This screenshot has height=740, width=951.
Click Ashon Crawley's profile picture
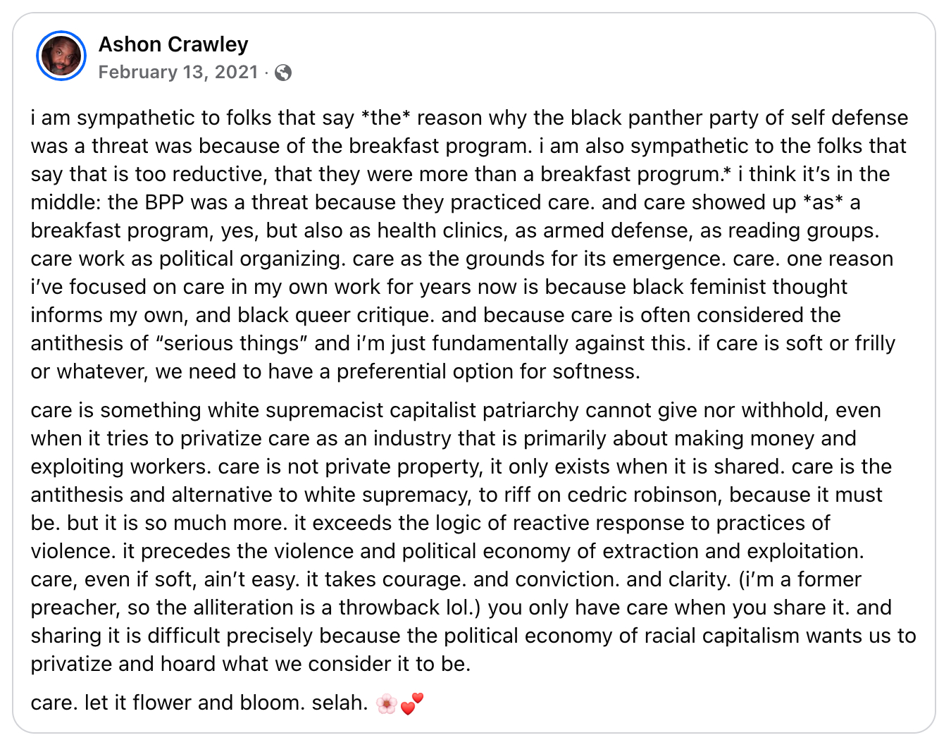pyautogui.click(x=61, y=56)
